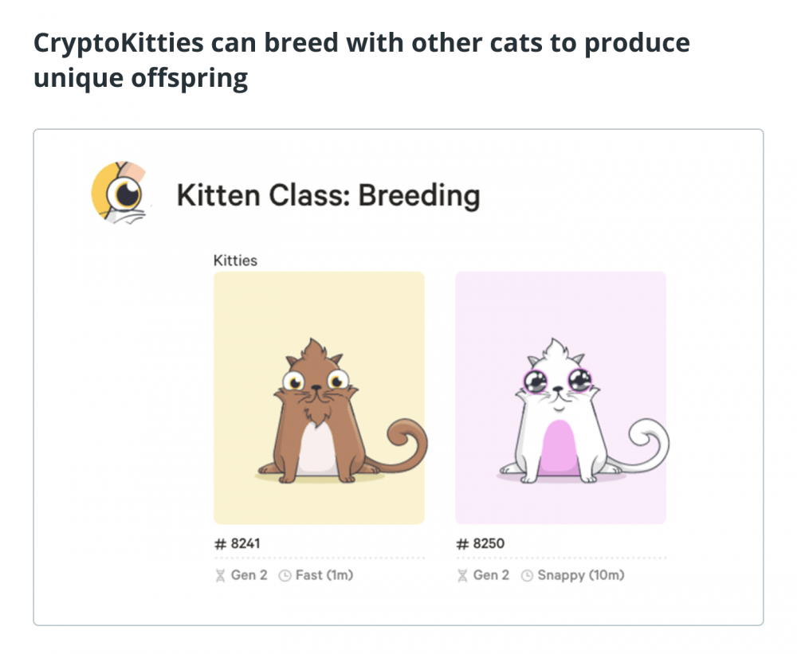This screenshot has width=797, height=654.
Task: Click the brown cat's curled tail
Action: pyautogui.click(x=404, y=443)
